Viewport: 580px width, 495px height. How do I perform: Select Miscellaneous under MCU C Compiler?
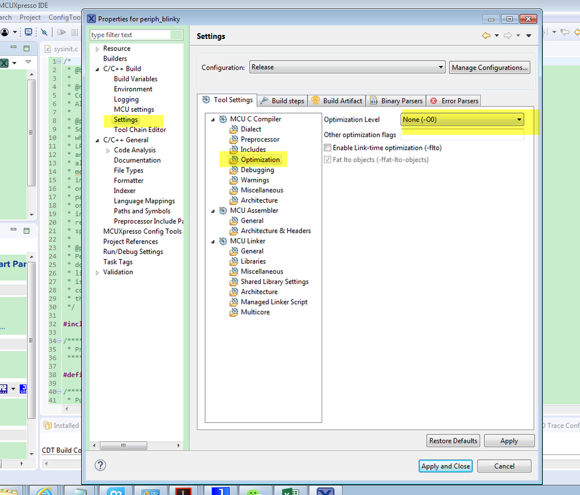tap(262, 190)
